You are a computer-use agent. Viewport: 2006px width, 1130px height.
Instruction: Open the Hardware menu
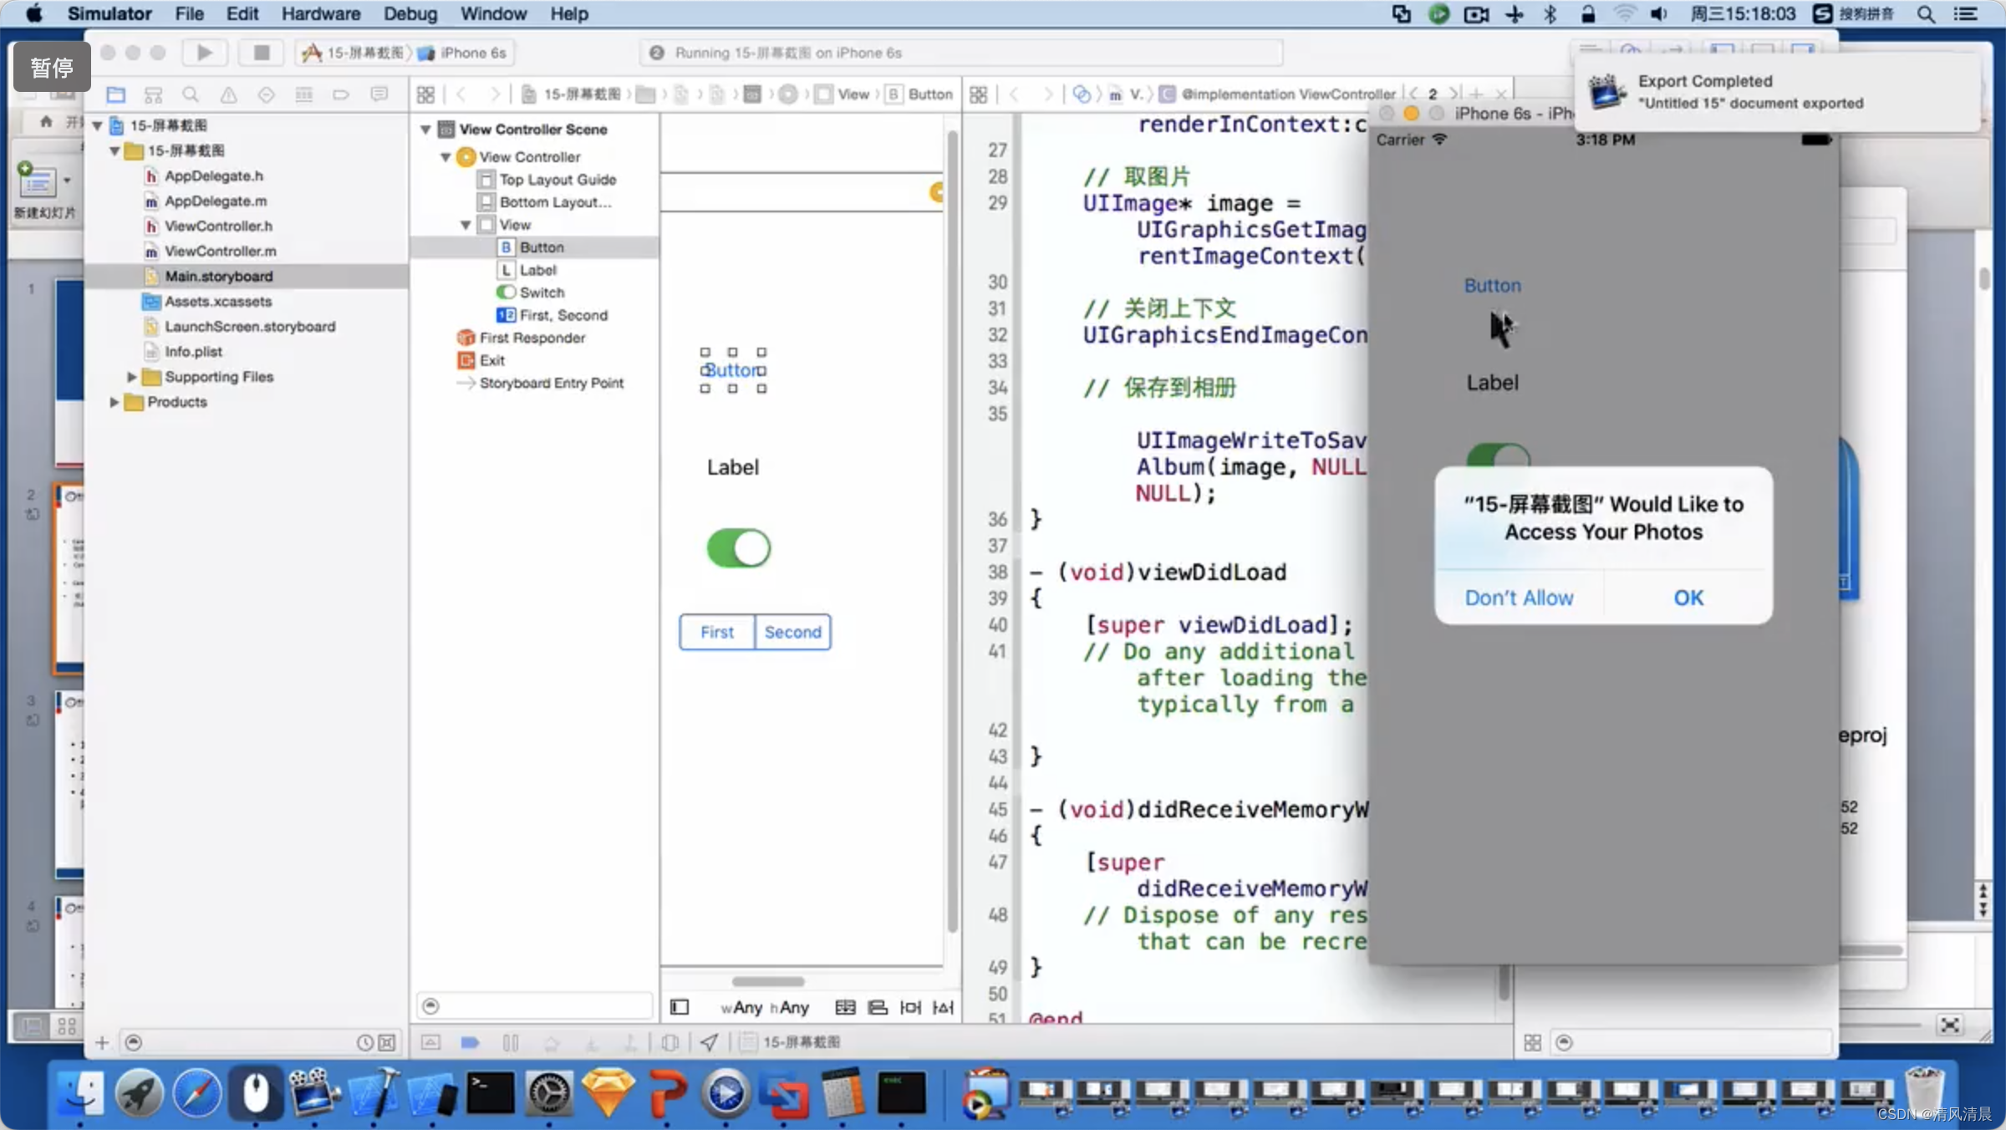click(x=320, y=13)
